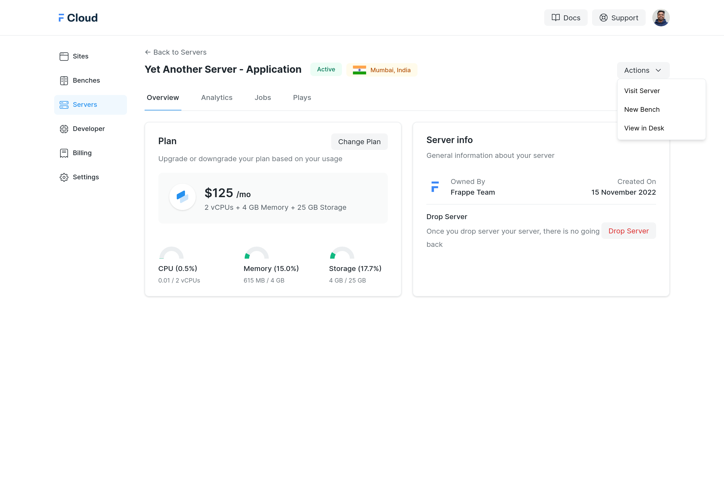Open Settings in the sidebar
Screen dimensions: 724x486
90,177
